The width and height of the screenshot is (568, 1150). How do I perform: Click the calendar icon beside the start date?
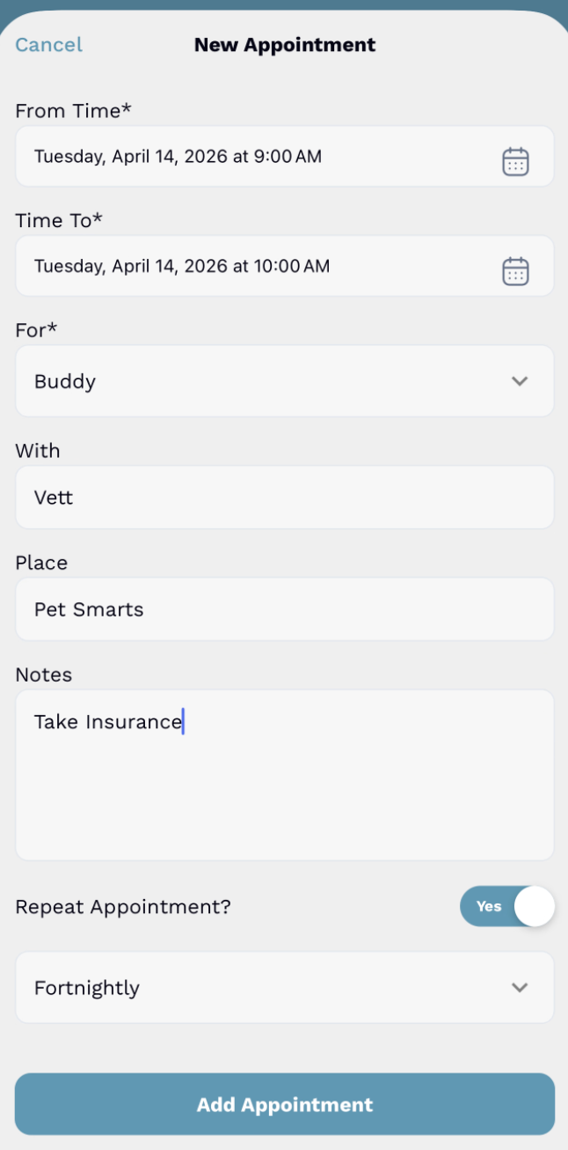[x=516, y=160]
